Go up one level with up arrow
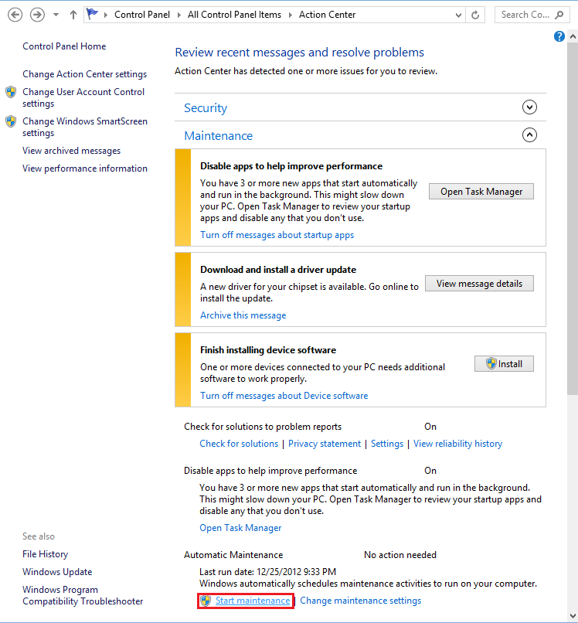Screen dimensions: 578x623 pyautogui.click(x=73, y=15)
